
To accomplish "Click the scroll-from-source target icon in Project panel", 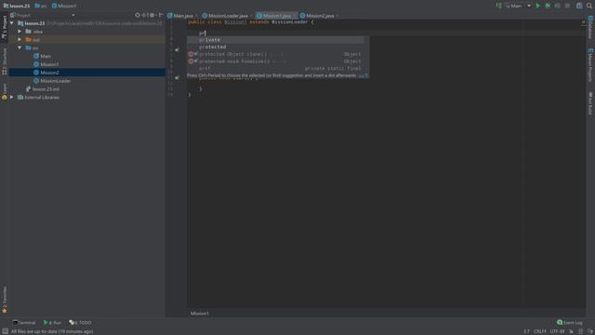I will pos(138,15).
